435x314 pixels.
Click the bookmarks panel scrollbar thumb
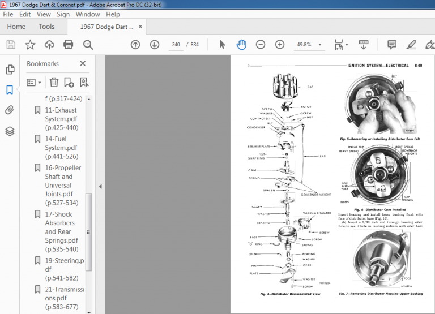pyautogui.click(x=89, y=232)
